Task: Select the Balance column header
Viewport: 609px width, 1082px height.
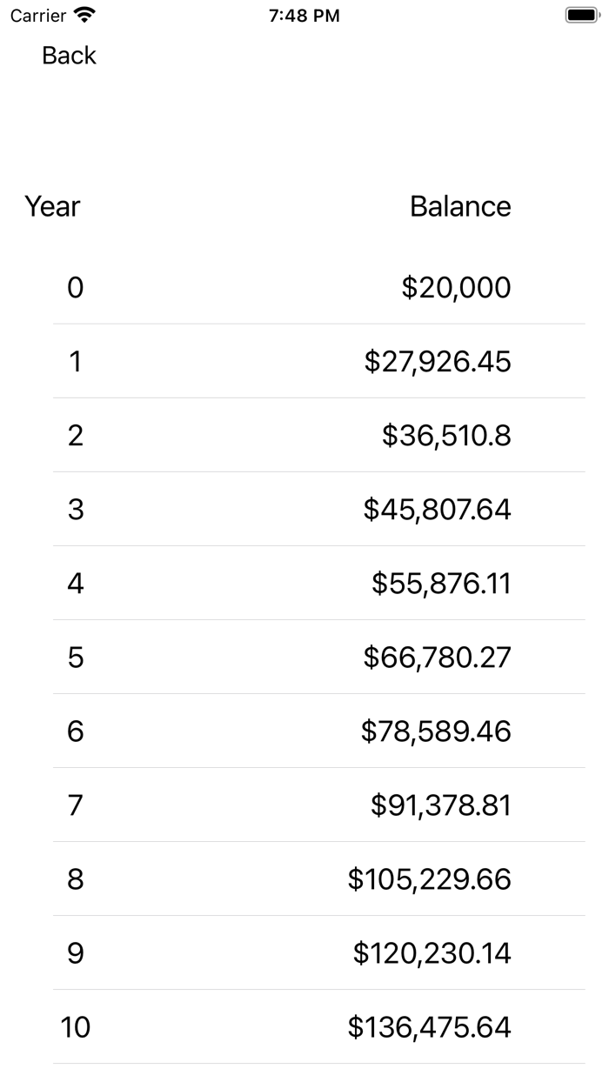Action: [x=460, y=206]
